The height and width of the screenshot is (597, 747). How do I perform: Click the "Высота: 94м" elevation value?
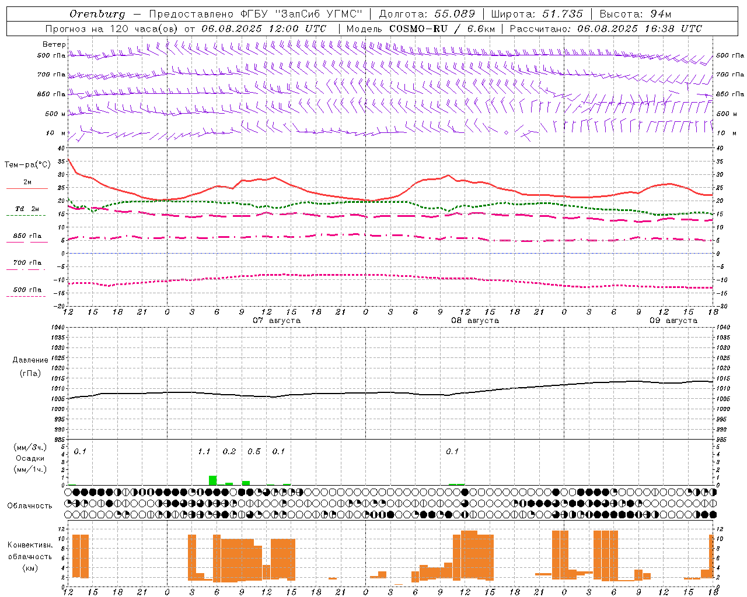point(636,14)
